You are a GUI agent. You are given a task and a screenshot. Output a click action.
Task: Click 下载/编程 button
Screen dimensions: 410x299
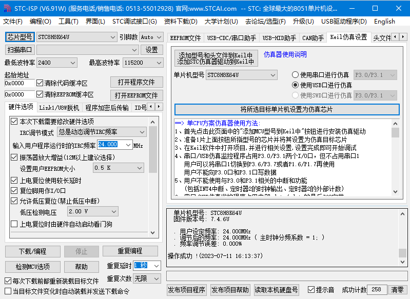[x=33, y=251]
